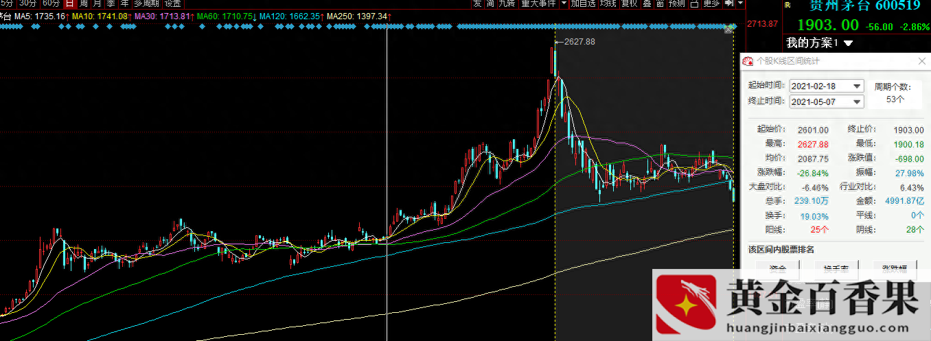Click the 2627.88 peak price marker

579,42
